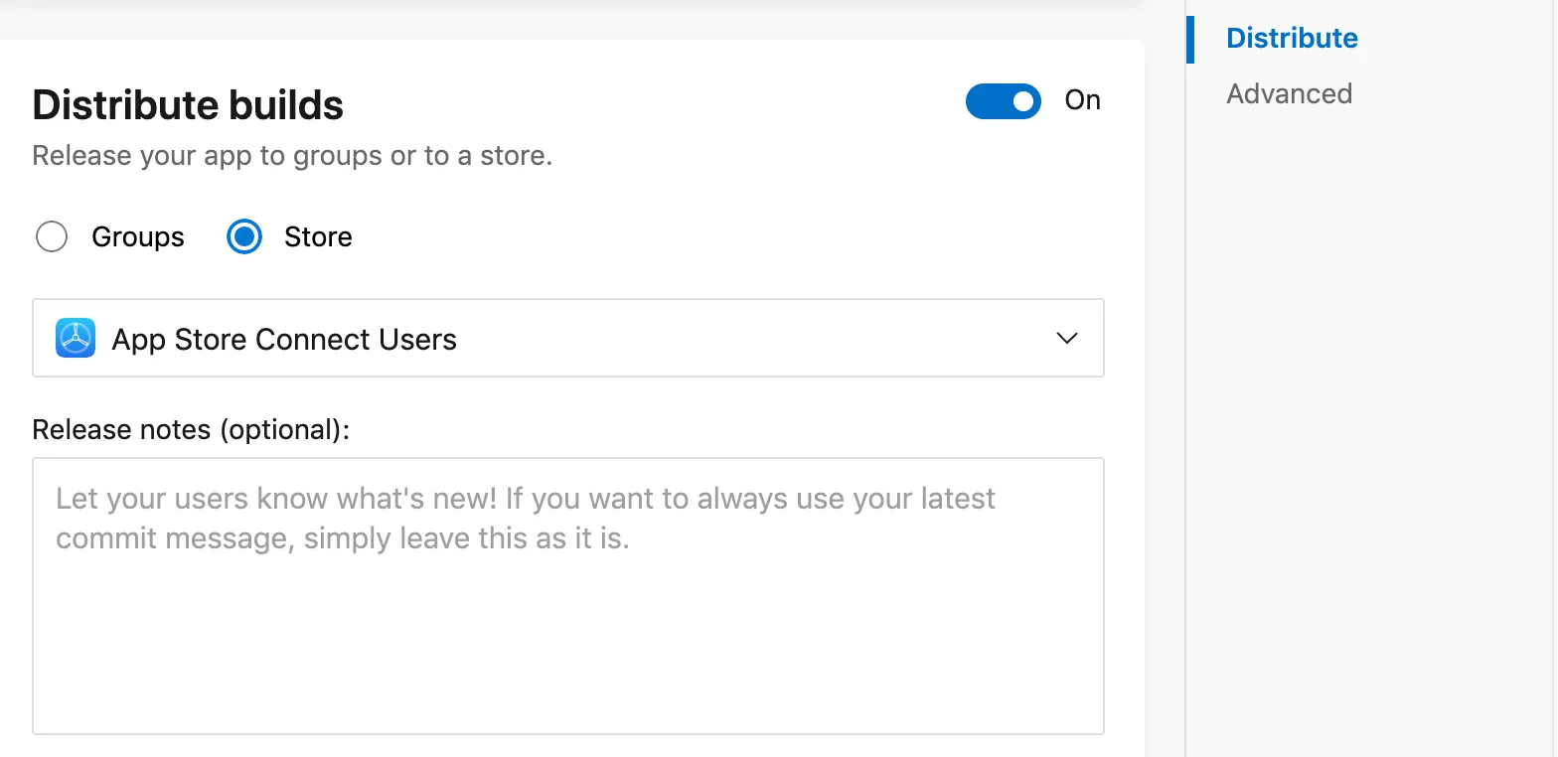Select the Store radio button

(x=244, y=237)
